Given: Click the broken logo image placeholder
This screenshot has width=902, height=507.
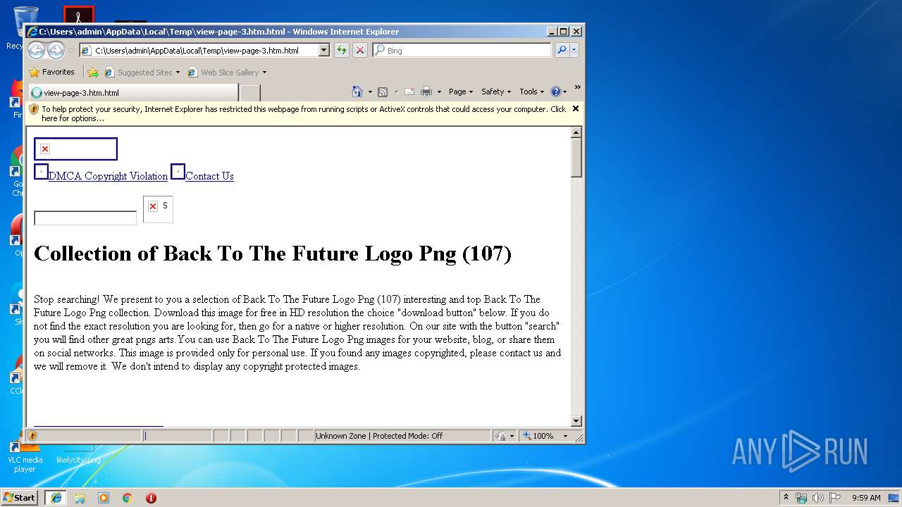Looking at the screenshot, I should [75, 149].
